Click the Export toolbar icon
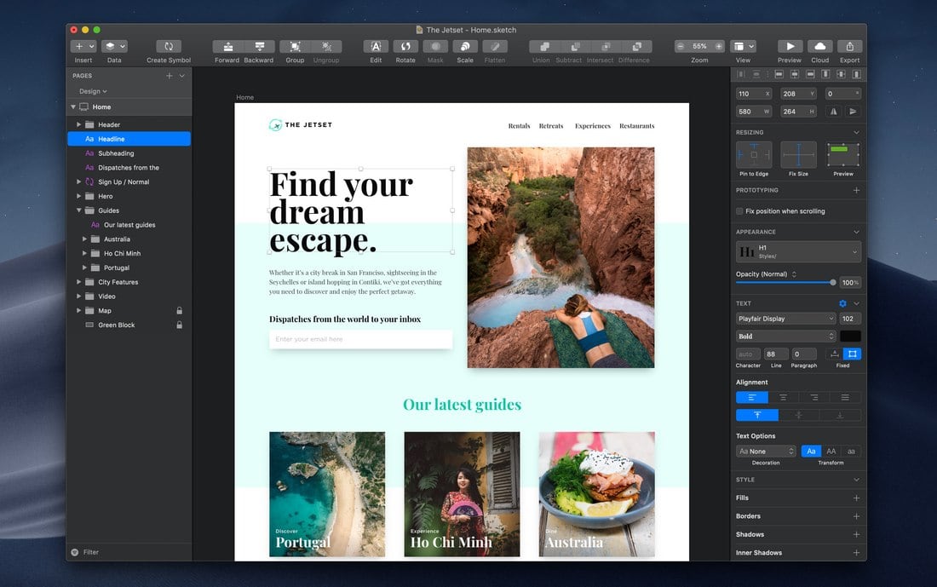937x587 pixels. point(850,47)
